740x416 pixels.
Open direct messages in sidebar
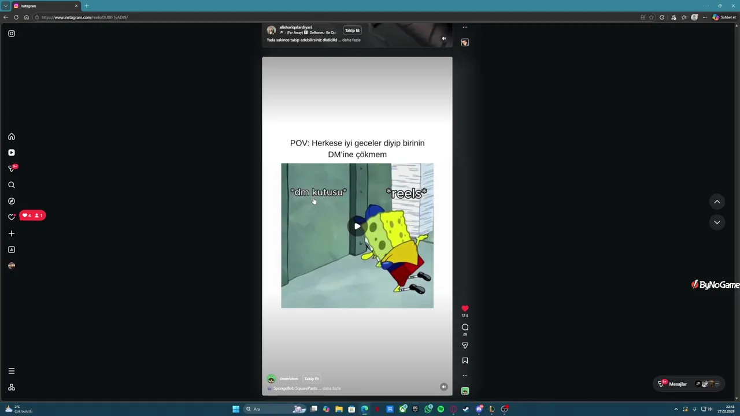[11, 169]
